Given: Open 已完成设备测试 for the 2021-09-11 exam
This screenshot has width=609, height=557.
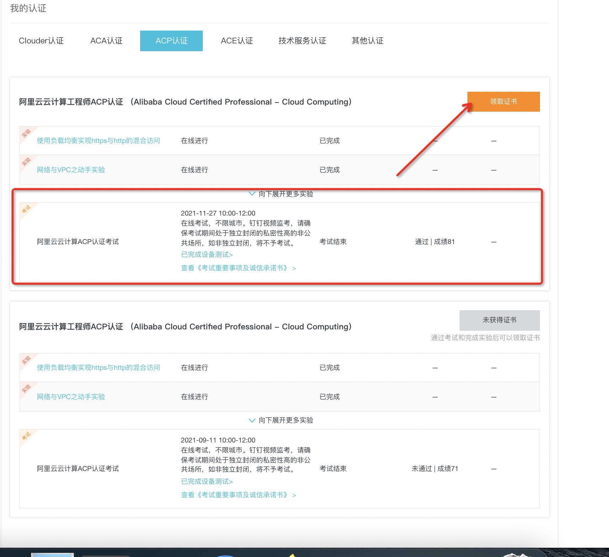Looking at the screenshot, I should click(x=207, y=482).
